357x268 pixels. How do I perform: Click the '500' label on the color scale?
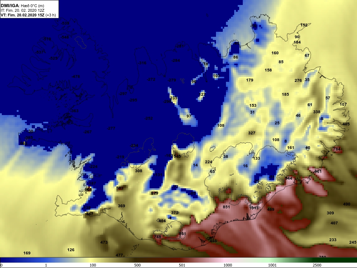pyautogui.click(x=137, y=265)
